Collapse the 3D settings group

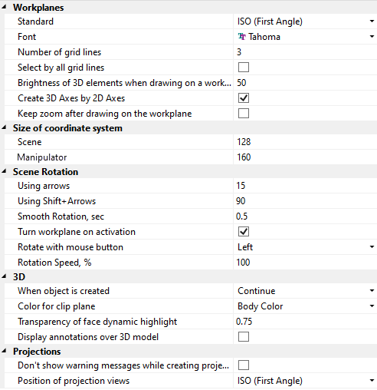[4, 276]
